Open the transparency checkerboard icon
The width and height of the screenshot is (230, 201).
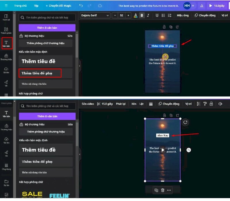[198, 104]
